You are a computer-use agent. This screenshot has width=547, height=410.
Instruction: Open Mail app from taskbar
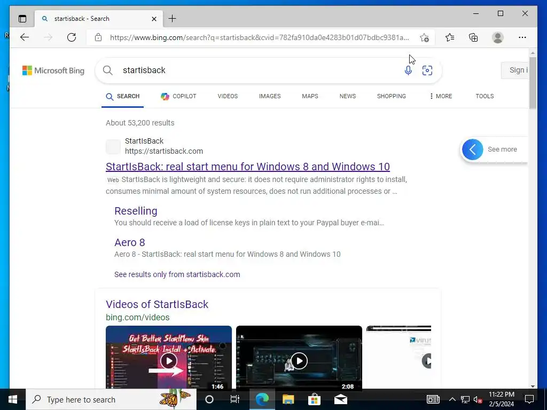[340, 399]
